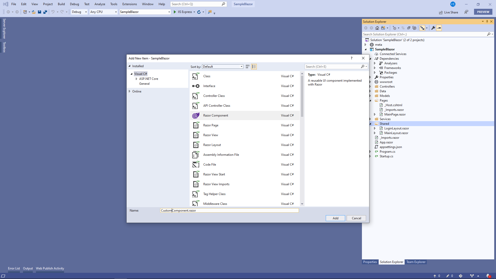This screenshot has height=279, width=496.
Task: Open the Error List tab
Action: 14,268
